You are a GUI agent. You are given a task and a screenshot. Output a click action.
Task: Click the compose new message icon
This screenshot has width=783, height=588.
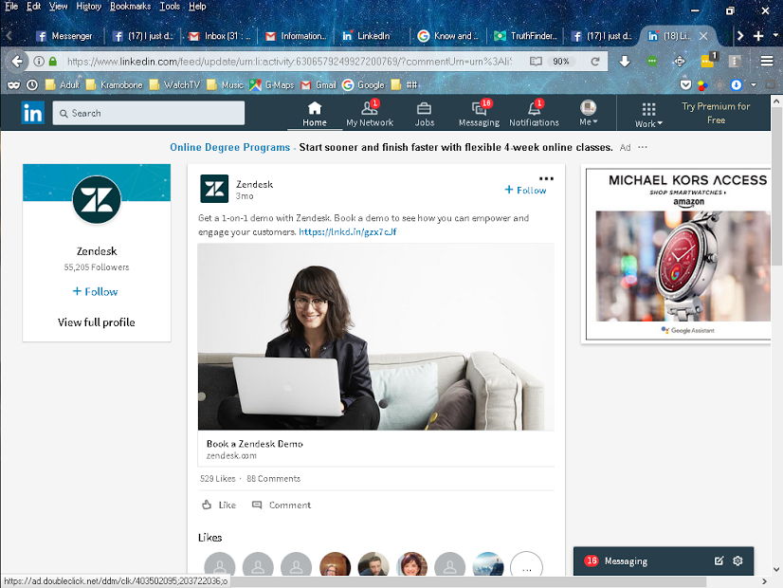[719, 560]
